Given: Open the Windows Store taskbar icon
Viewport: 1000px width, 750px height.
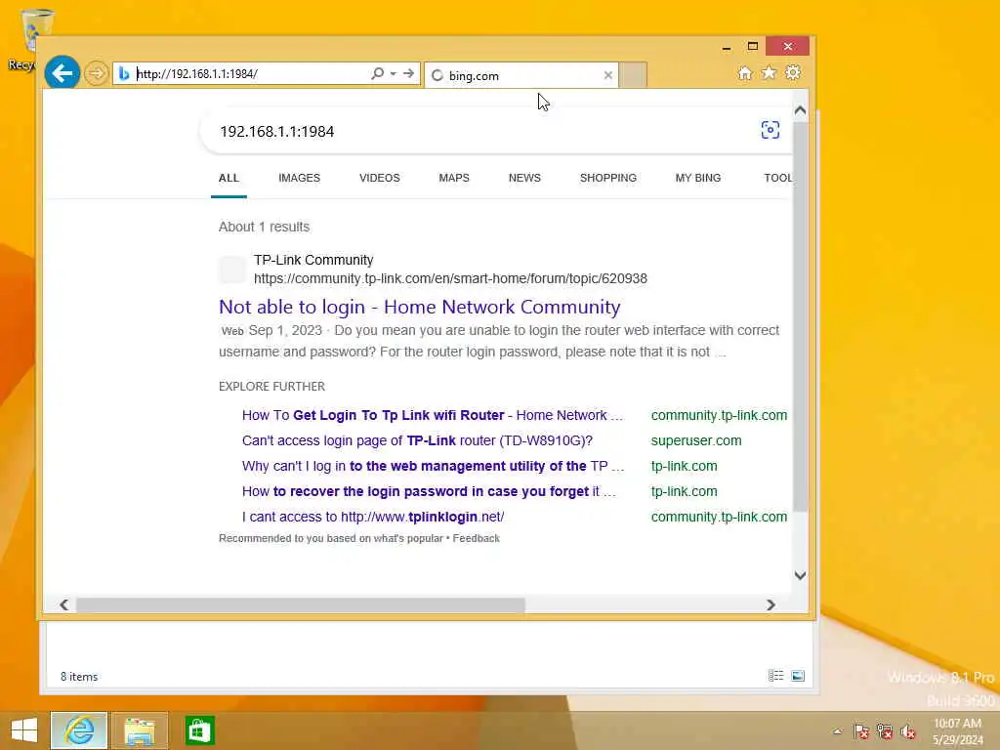Looking at the screenshot, I should [199, 730].
